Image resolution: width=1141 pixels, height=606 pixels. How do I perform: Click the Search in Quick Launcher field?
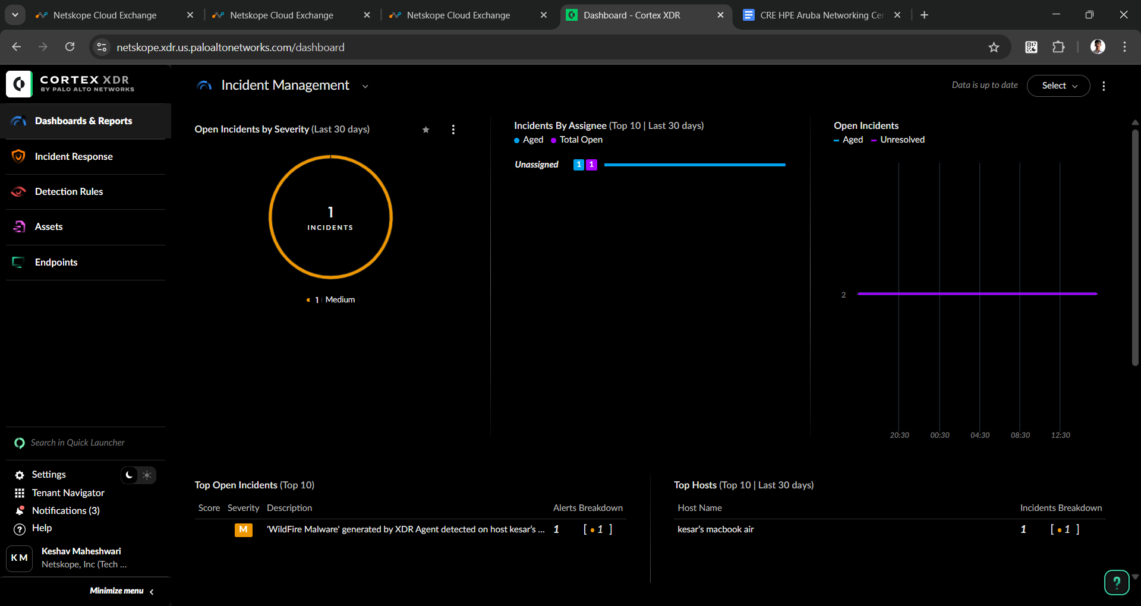(78, 443)
